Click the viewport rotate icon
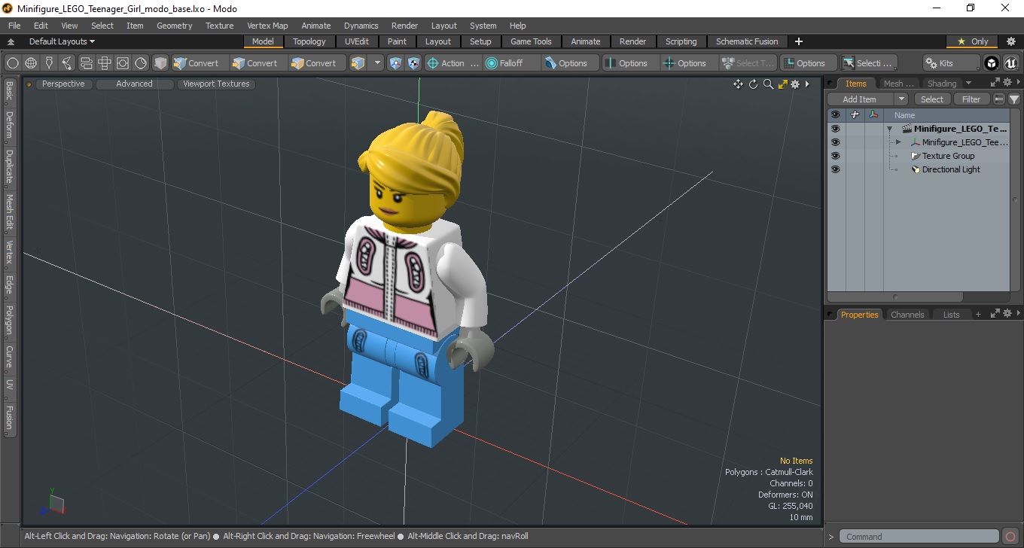1024x548 pixels. point(753,84)
